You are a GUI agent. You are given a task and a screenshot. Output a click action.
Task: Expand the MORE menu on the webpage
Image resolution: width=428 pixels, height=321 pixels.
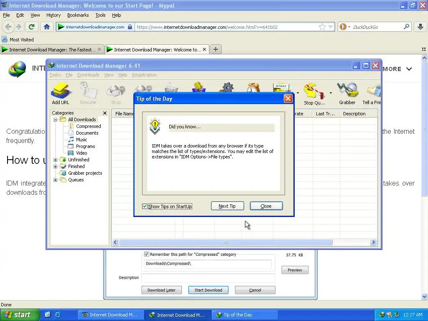click(x=397, y=69)
